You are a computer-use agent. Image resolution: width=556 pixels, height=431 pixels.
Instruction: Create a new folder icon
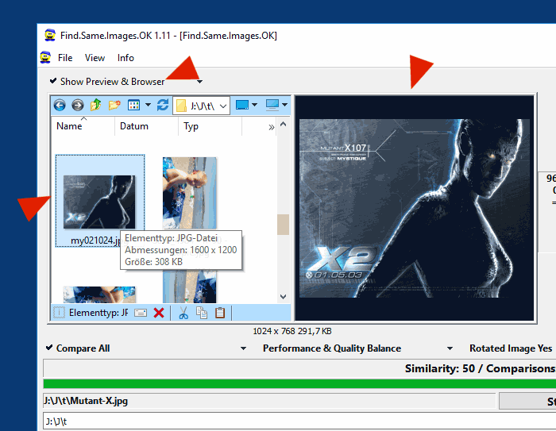click(x=114, y=105)
